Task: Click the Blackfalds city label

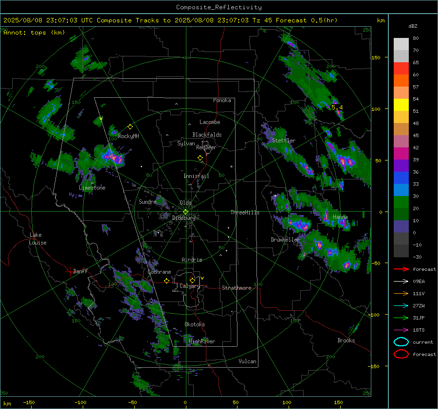Action: click(x=207, y=135)
